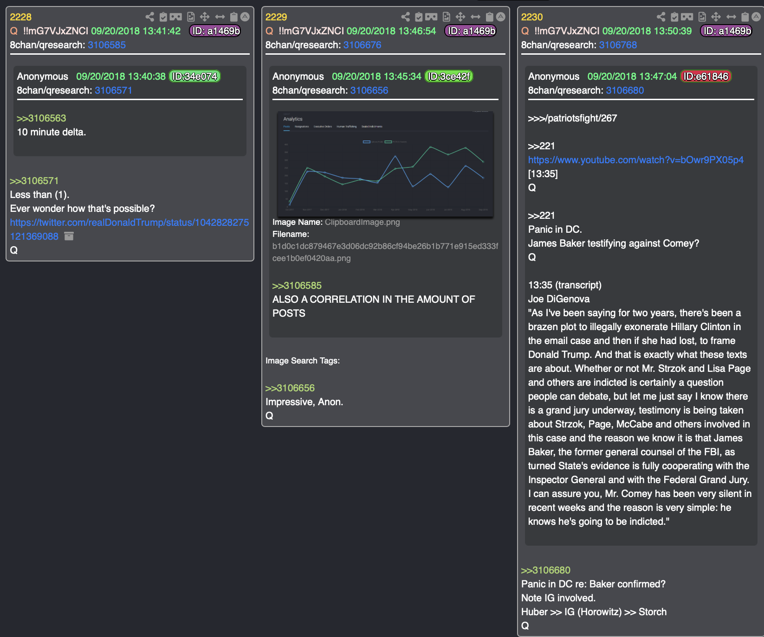
Task: Click the VR goggles icon on post 2229
Action: (432, 17)
